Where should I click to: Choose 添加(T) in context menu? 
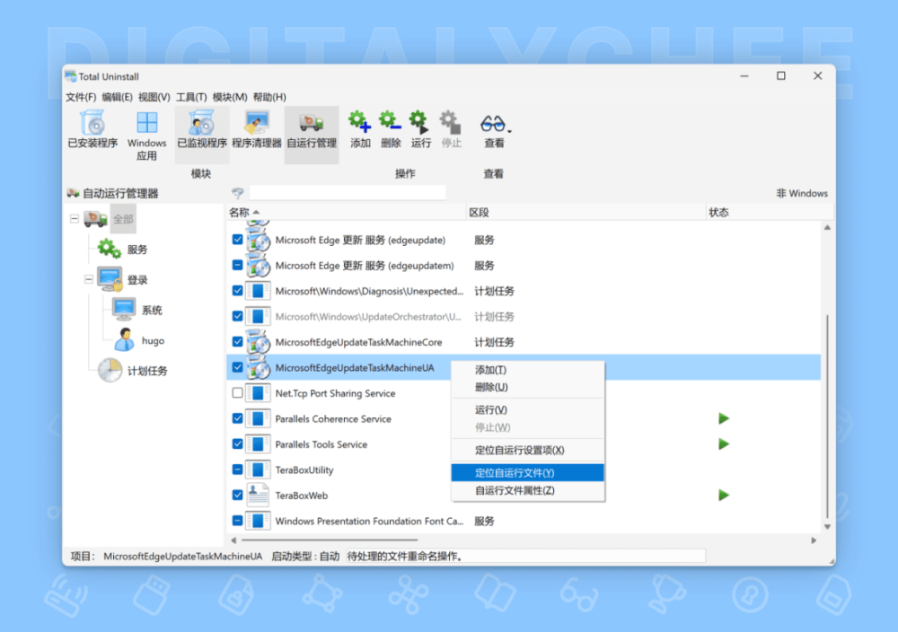click(528, 370)
